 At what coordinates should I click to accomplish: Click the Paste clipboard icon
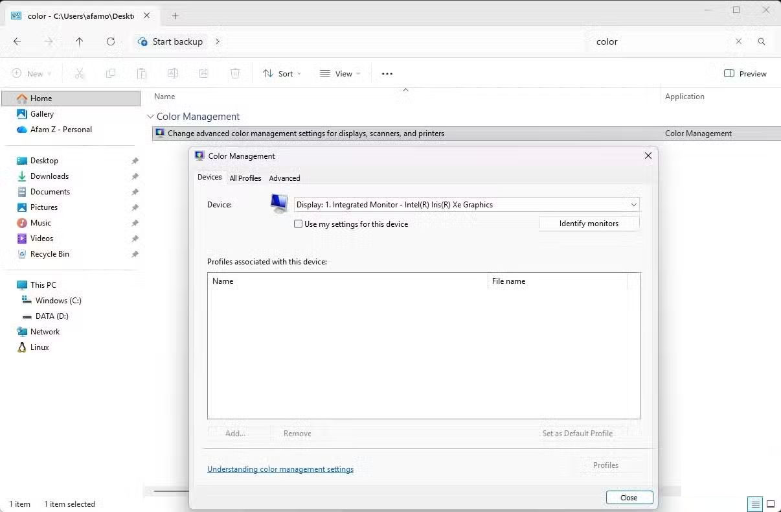tap(141, 74)
